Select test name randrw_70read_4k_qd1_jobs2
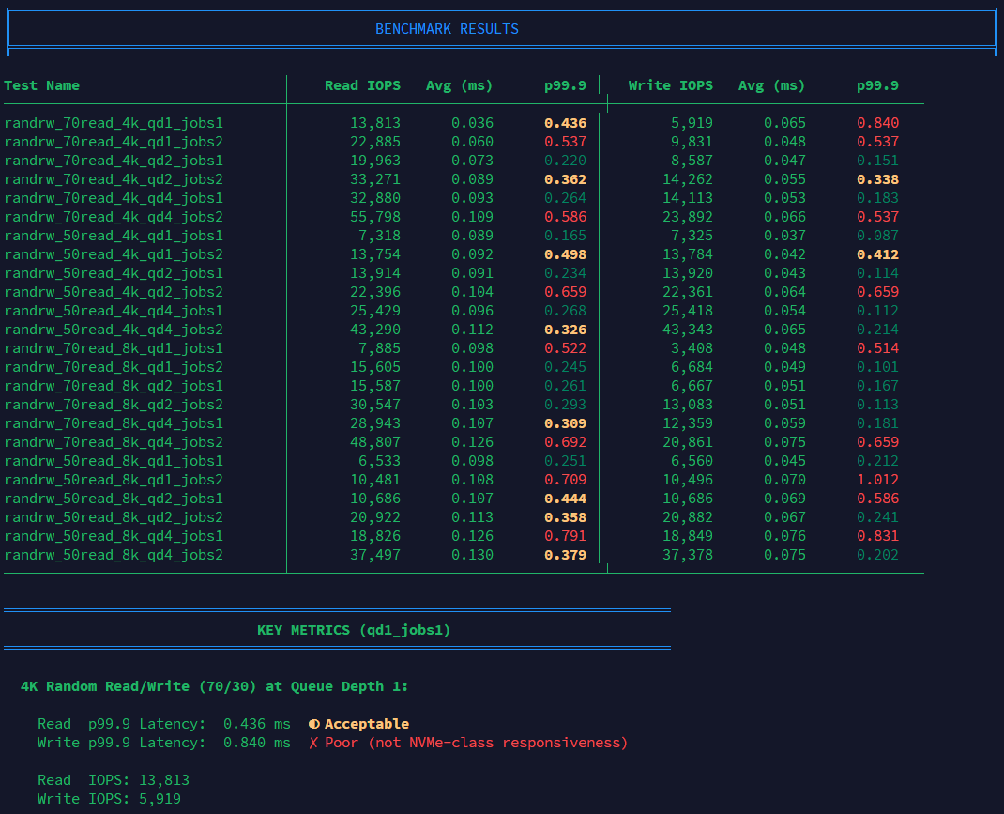This screenshot has height=814, width=1004. point(114,142)
